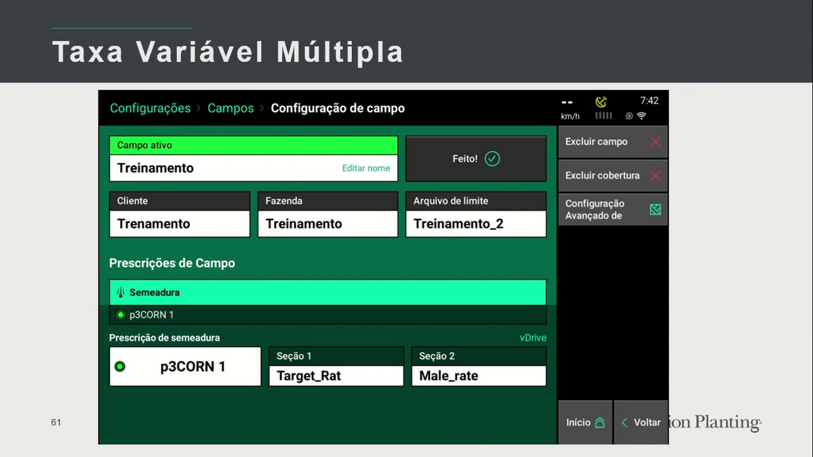Click the checkmark icon in Feito!
Screen dimensions: 813x457
[492, 159]
